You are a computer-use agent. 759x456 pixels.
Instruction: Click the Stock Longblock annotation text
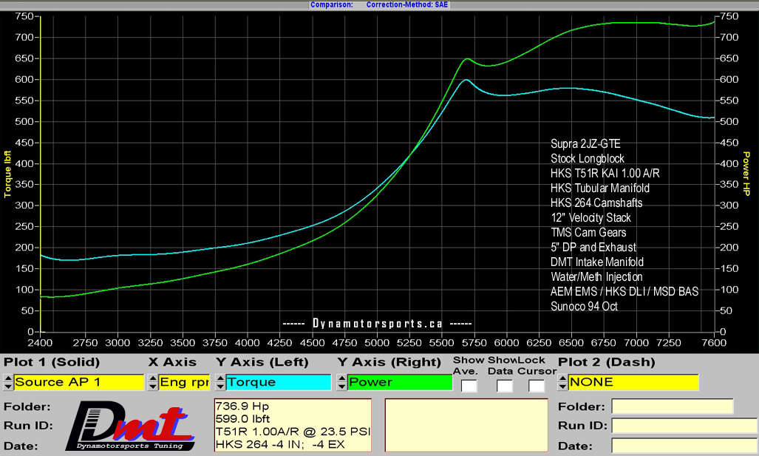click(587, 158)
